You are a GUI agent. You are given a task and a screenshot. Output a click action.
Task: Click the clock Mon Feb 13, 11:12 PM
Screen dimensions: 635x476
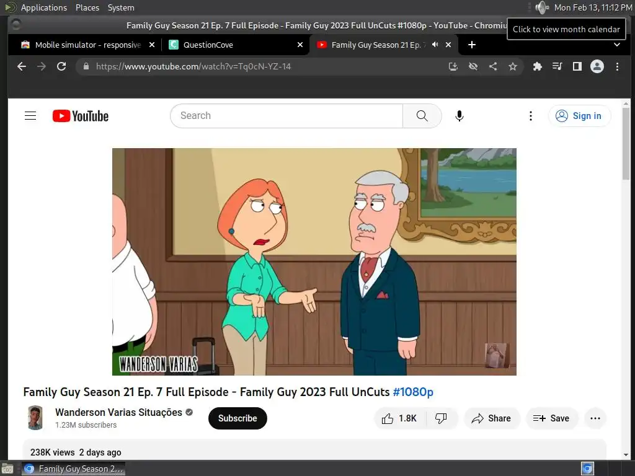coord(593,7)
